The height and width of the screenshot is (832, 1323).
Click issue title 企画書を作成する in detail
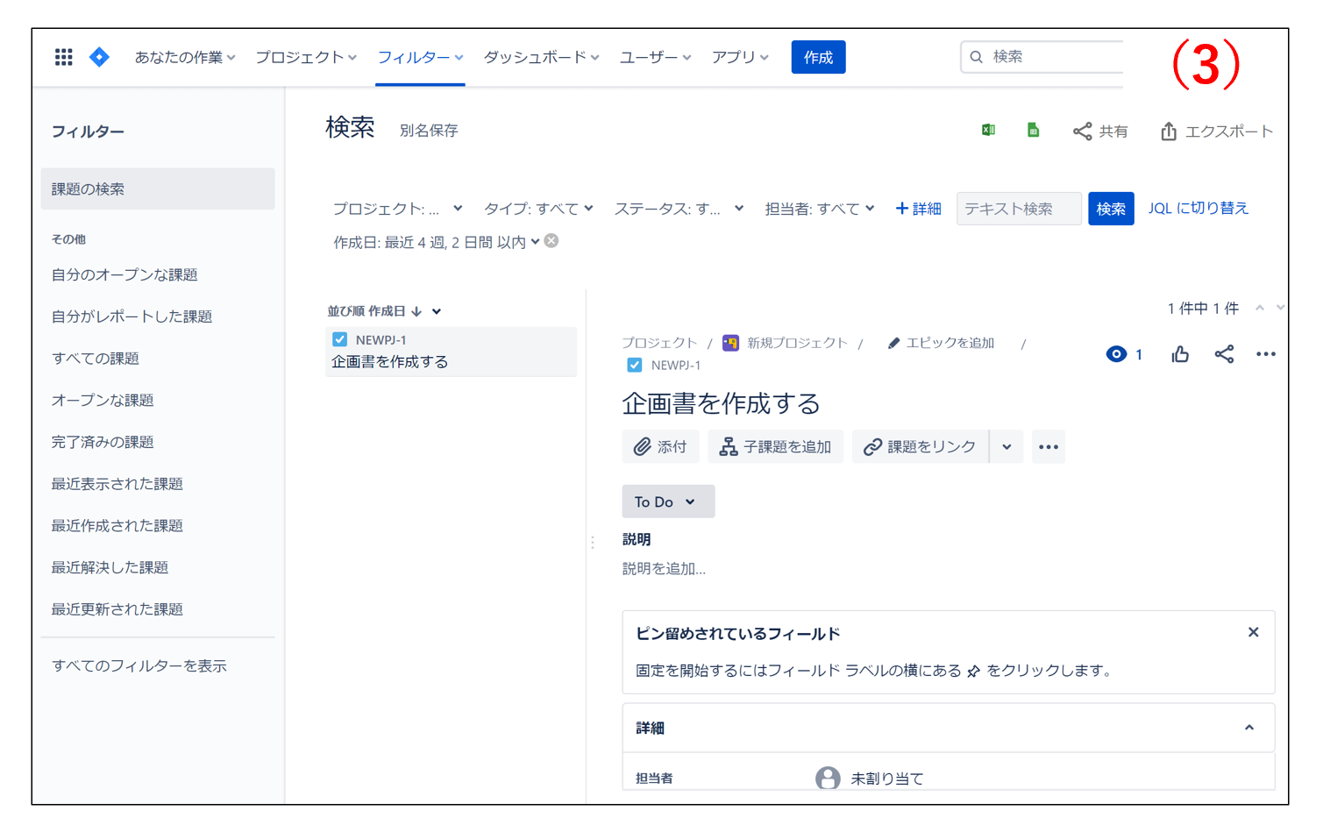click(721, 403)
